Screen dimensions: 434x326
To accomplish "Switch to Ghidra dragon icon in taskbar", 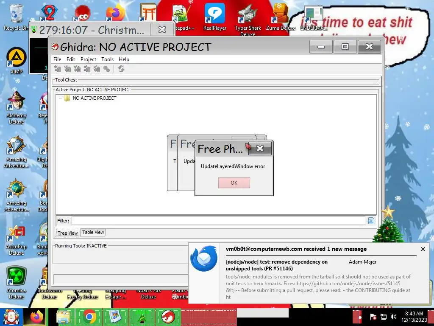I will [168, 317].
